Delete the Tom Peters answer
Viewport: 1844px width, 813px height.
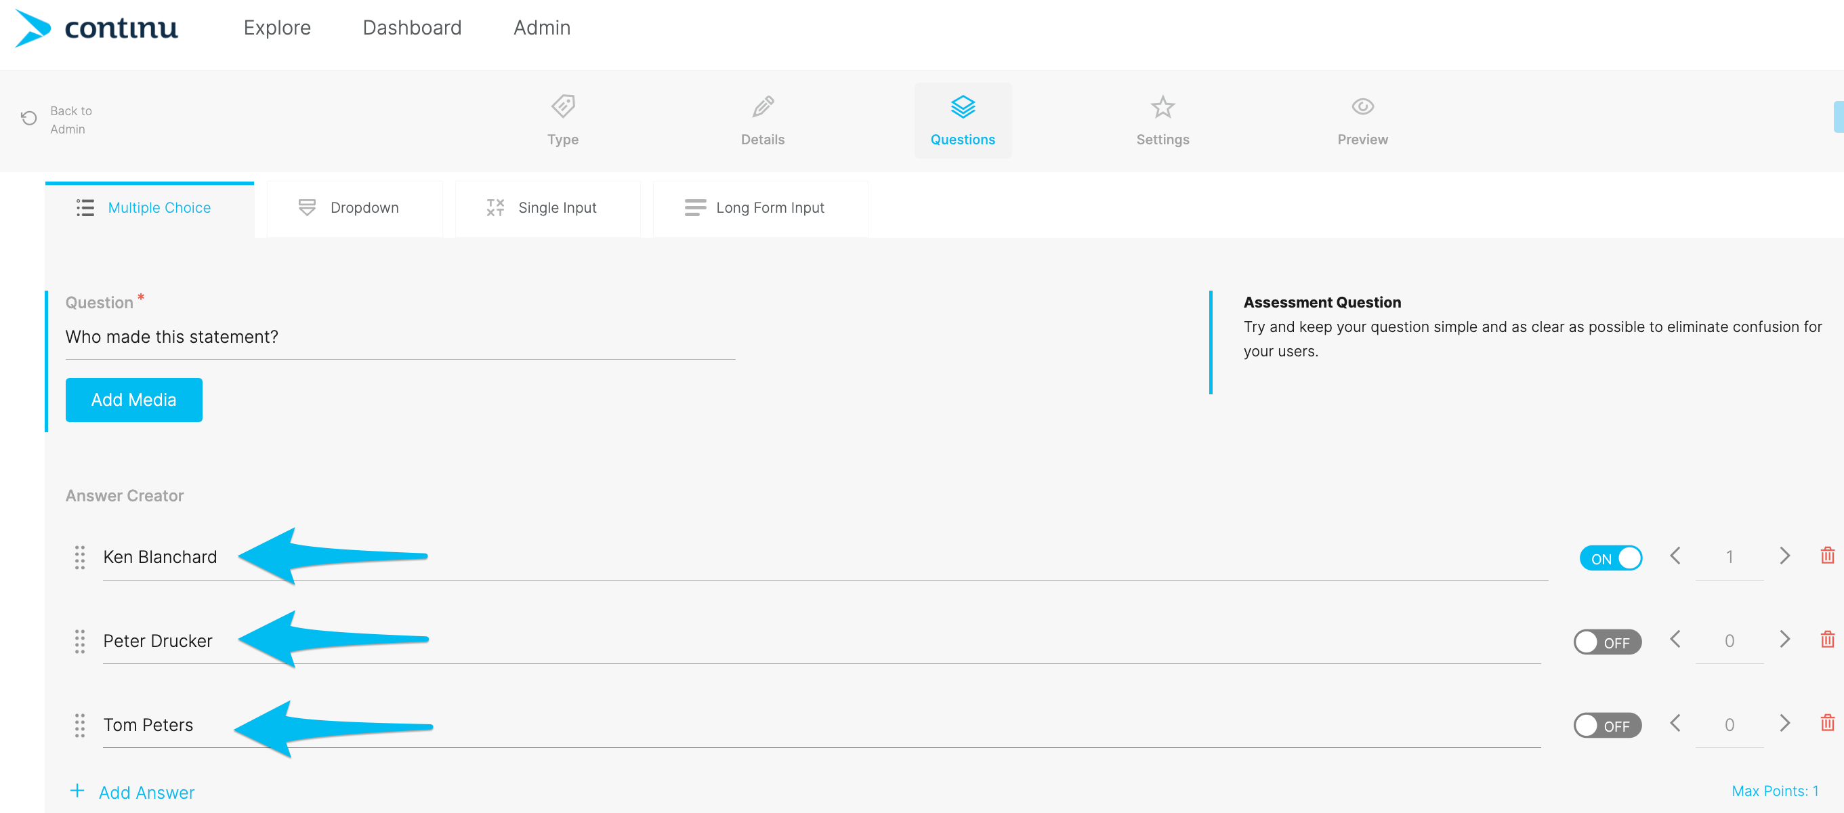coord(1827,723)
